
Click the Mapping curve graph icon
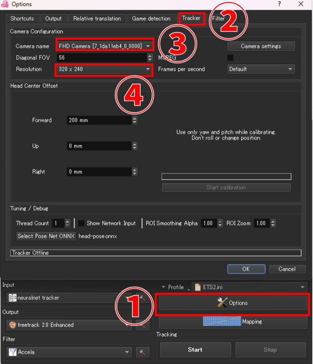[222, 321]
